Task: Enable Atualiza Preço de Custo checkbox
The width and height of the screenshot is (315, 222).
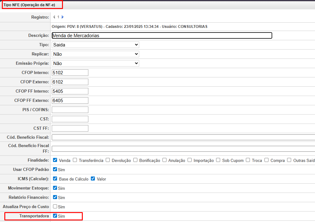Action: pos(55,207)
